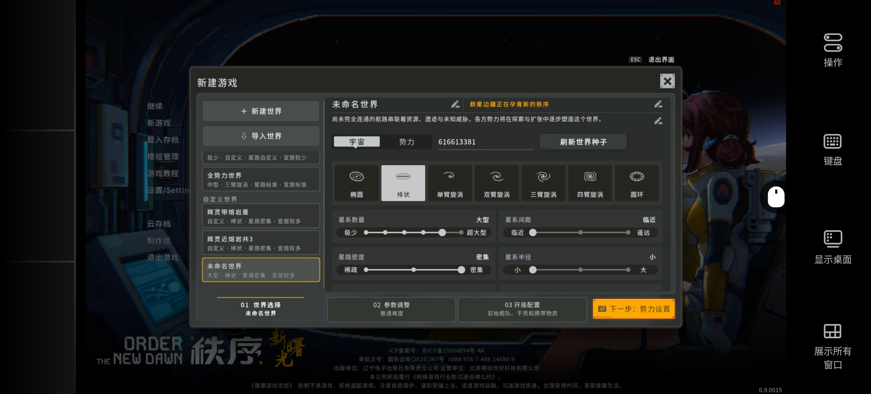Switch to the 宇宙 tab

pyautogui.click(x=356, y=142)
